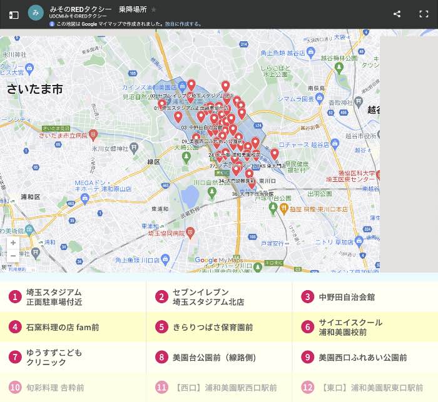Image resolution: width=438 pixels, height=402 pixels.
Task: Click the red pin labeled 02 セブンイレブン
Action: tap(191, 84)
